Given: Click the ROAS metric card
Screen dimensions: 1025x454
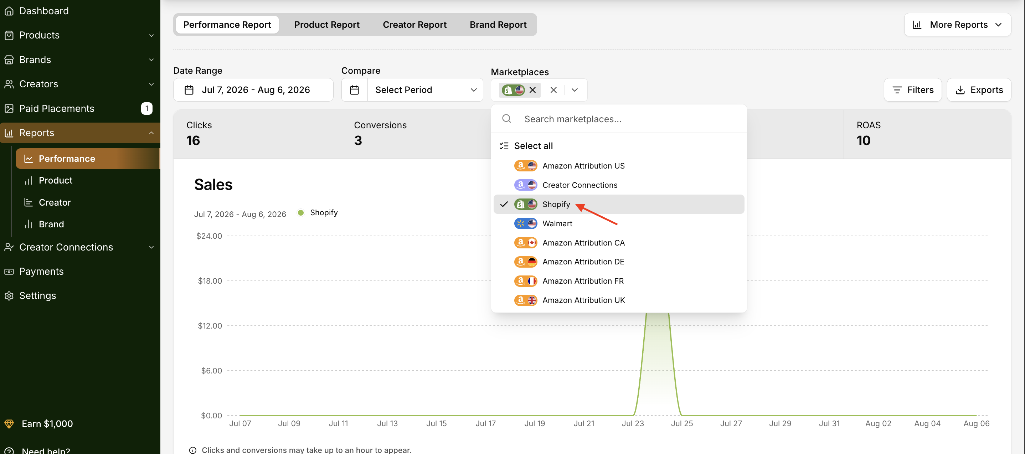Looking at the screenshot, I should pyautogui.click(x=927, y=134).
